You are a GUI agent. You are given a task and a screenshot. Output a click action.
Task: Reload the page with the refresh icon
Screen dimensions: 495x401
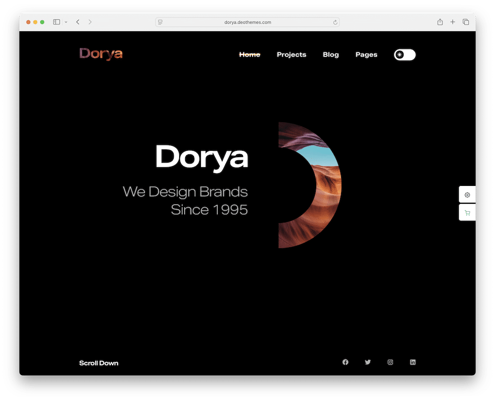335,22
